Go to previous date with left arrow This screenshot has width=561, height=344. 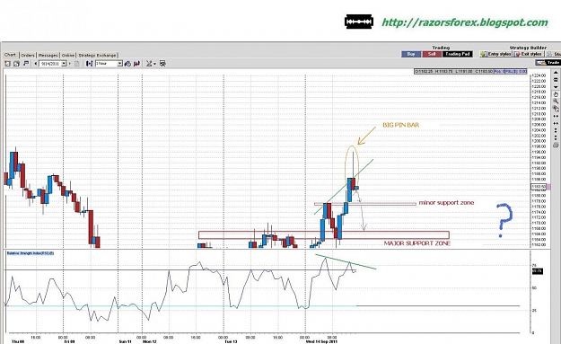(x=35, y=64)
